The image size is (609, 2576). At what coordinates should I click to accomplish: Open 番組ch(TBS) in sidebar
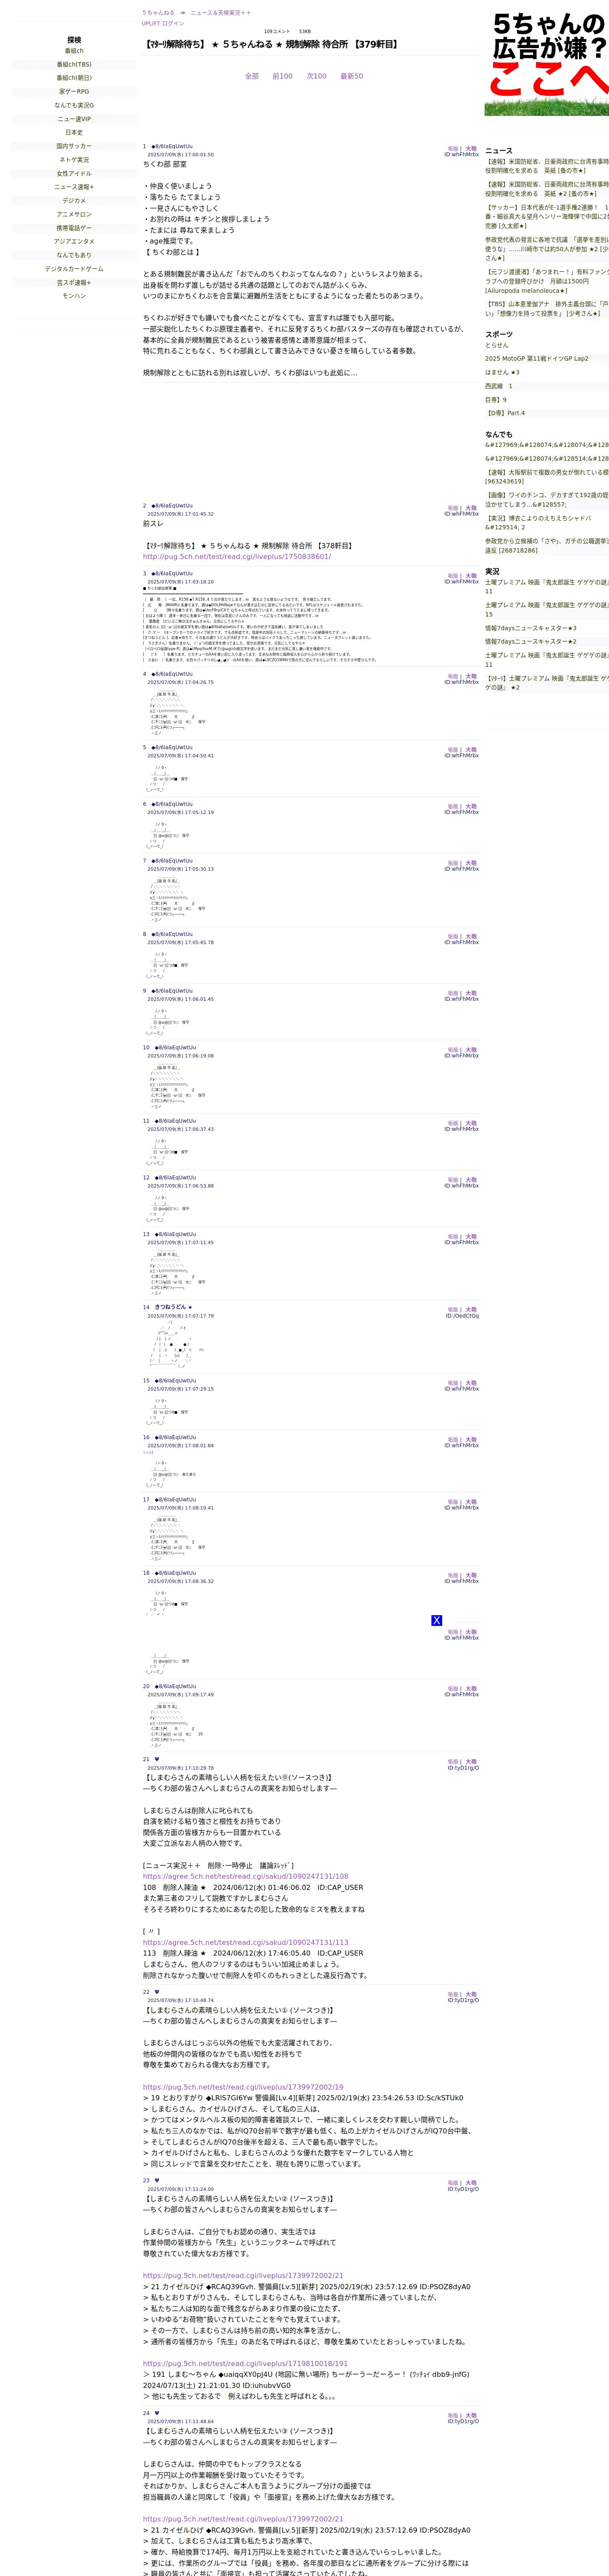pos(74,64)
